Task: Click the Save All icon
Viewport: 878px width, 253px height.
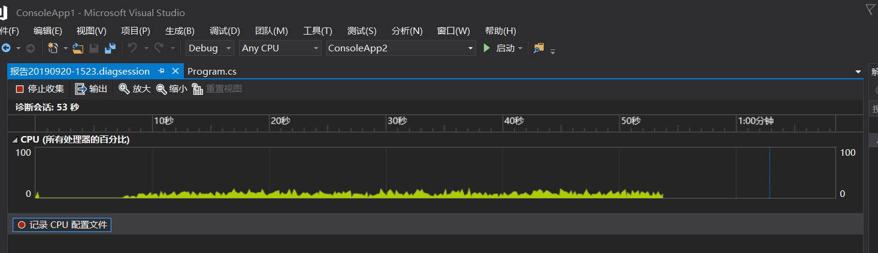Action: [110, 48]
